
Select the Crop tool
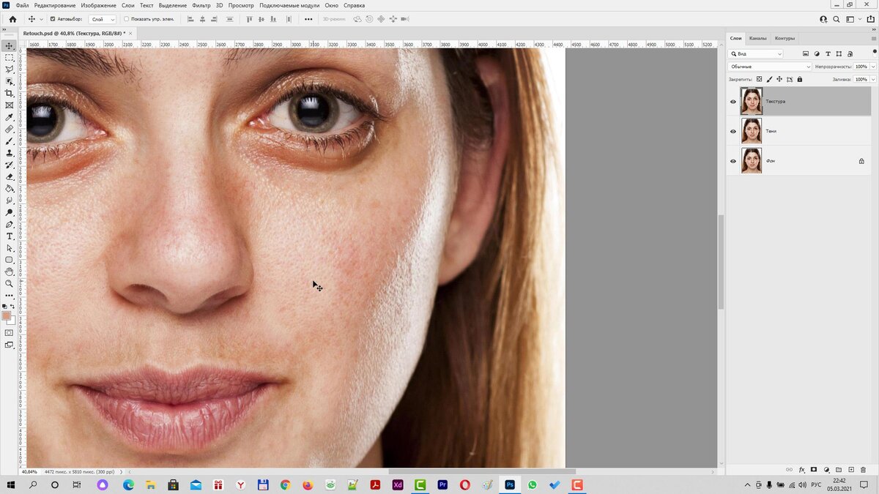[x=10, y=93]
